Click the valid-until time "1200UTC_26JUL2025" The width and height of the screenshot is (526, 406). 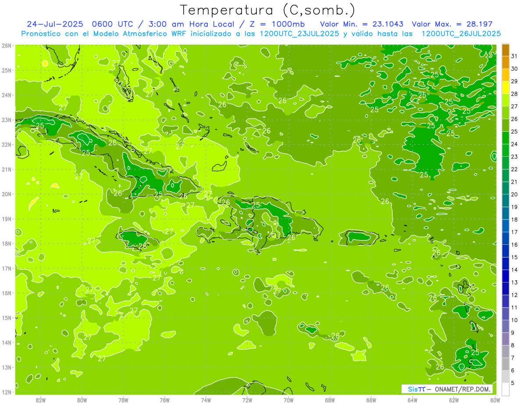point(461,34)
